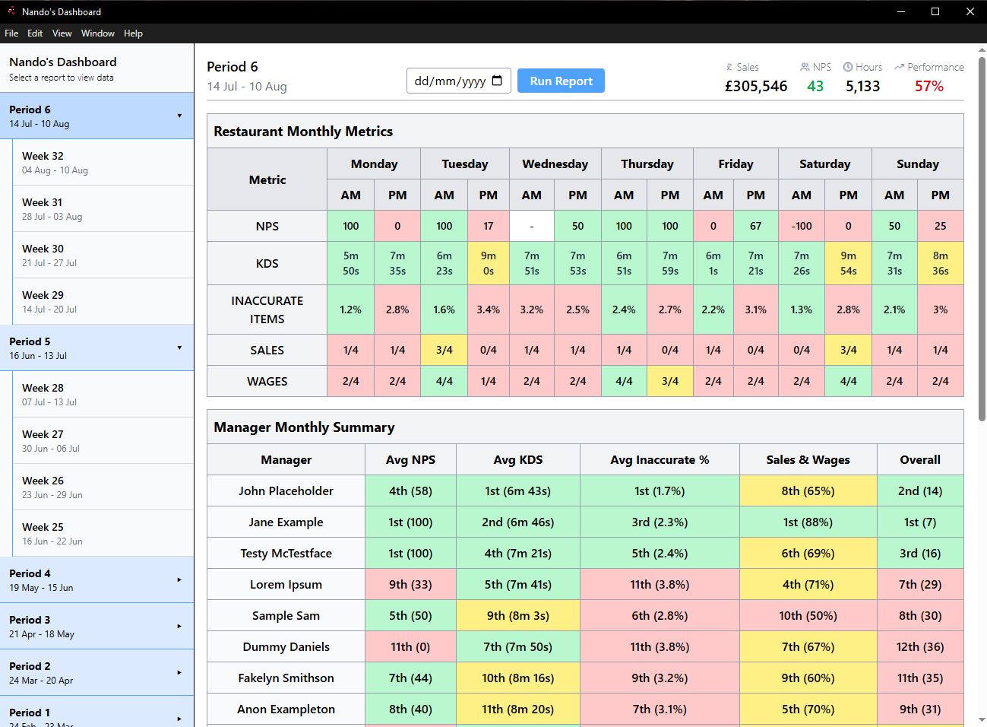Click the Performance trend icon
Image resolution: width=987 pixels, height=727 pixels.
click(899, 67)
